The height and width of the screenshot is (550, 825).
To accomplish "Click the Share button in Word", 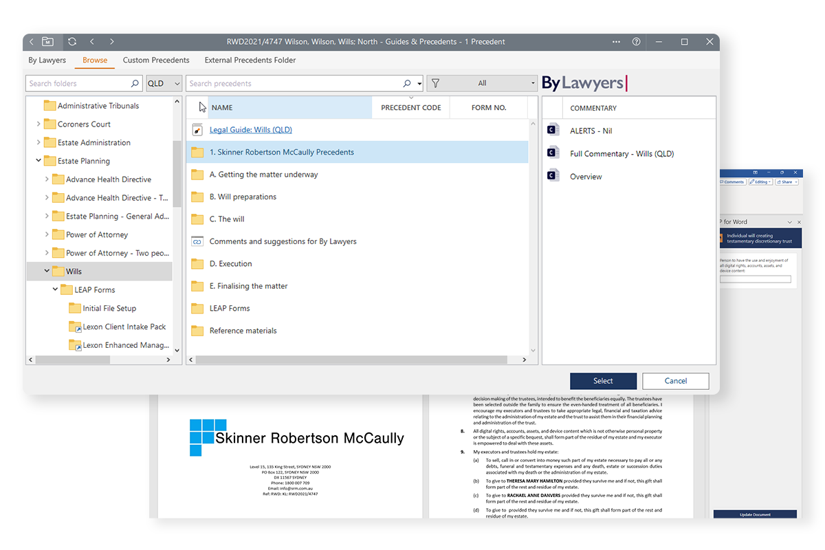I will 786,182.
